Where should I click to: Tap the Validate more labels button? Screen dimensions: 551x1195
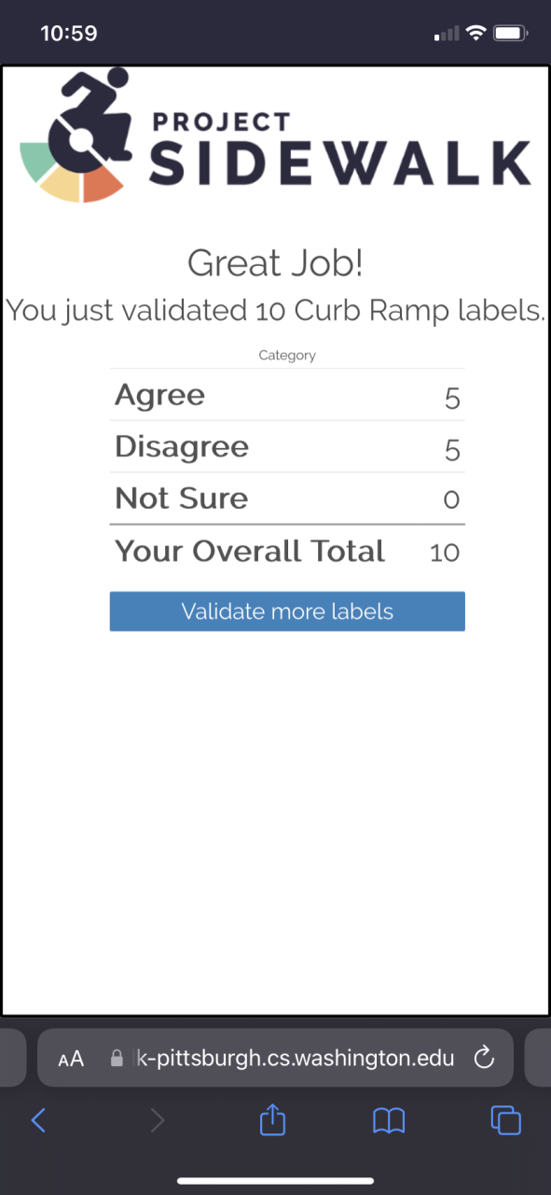(287, 612)
